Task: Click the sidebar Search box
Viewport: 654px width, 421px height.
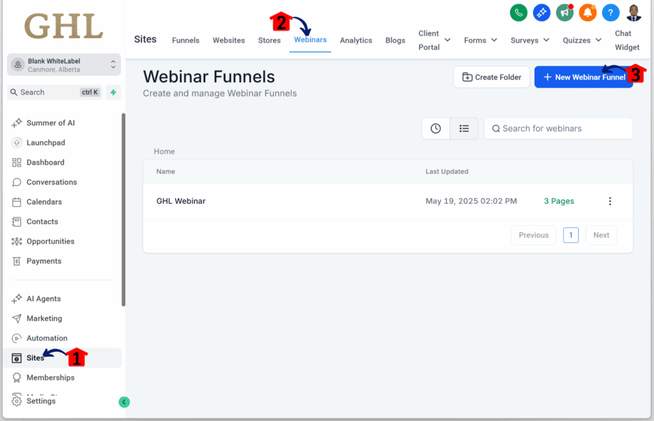Action: tap(55, 92)
